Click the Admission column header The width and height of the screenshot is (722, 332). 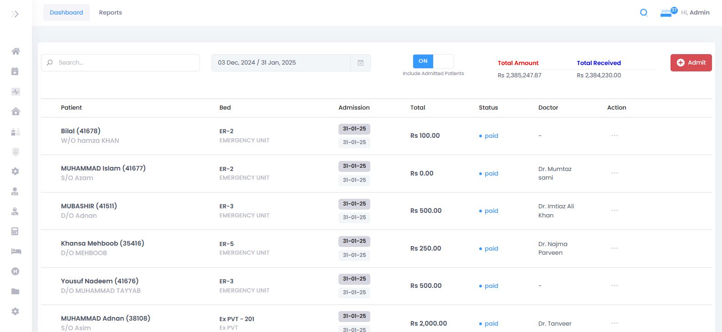point(354,108)
